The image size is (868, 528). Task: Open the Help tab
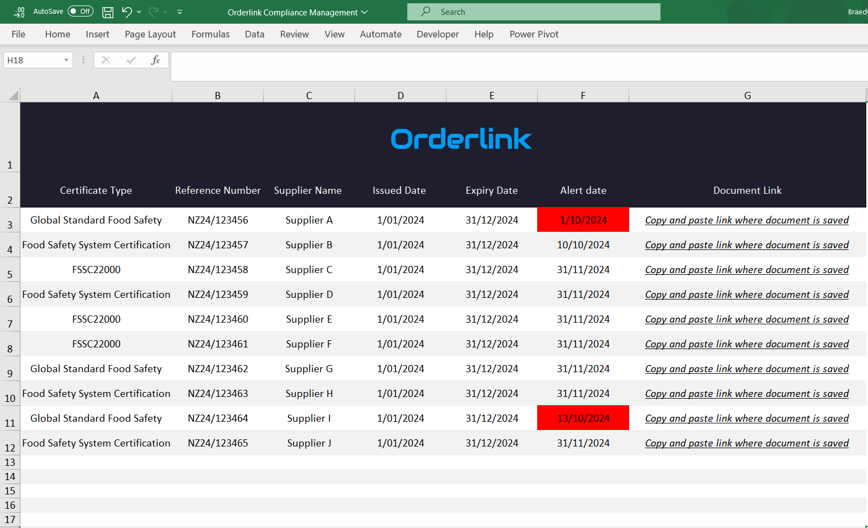coord(484,34)
